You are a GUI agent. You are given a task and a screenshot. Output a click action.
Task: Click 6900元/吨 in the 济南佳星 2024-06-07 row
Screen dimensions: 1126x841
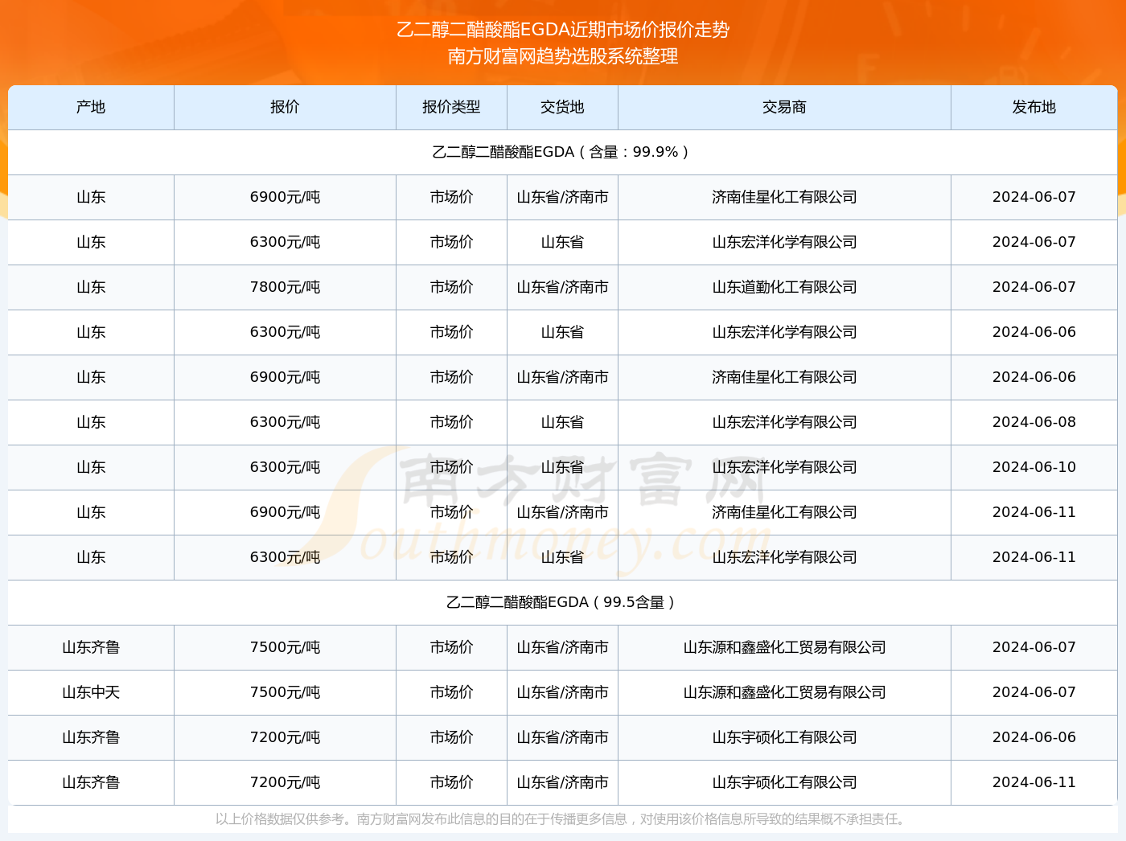pyautogui.click(x=285, y=197)
